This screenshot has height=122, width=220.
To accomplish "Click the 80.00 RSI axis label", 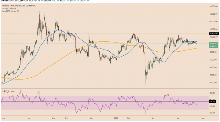I will tap(212, 93).
